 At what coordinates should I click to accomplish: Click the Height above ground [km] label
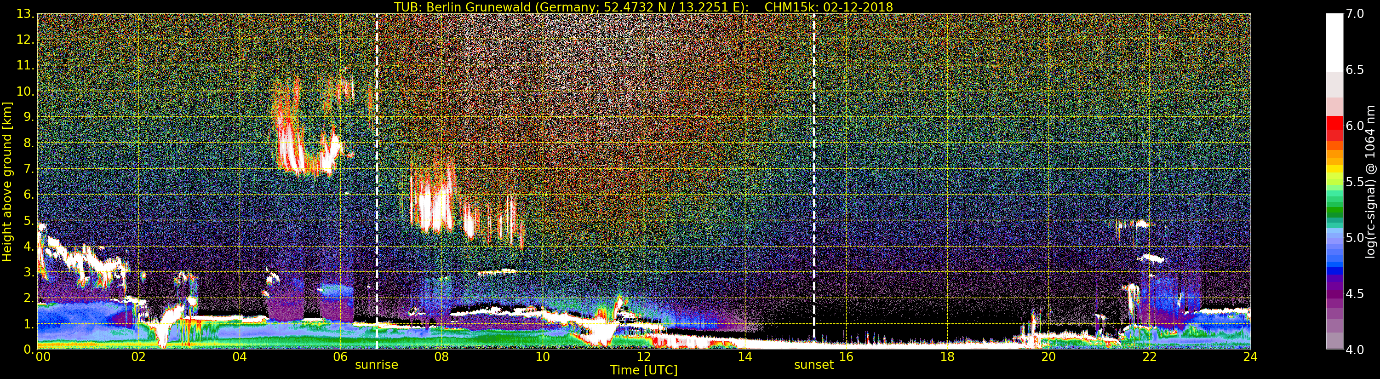(7, 181)
